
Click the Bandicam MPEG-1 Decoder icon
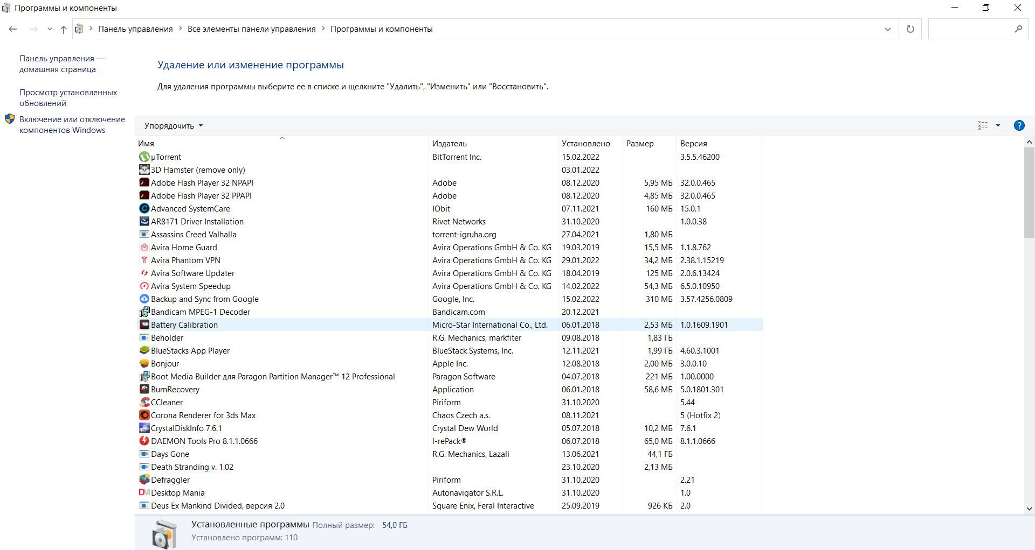click(144, 312)
